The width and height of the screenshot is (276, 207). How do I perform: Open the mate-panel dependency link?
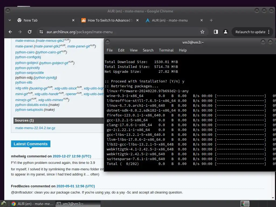(24, 46)
